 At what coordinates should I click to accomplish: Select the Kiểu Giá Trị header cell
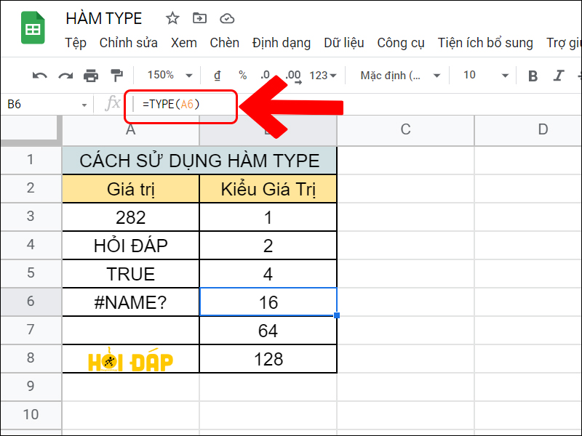pyautogui.click(x=268, y=189)
